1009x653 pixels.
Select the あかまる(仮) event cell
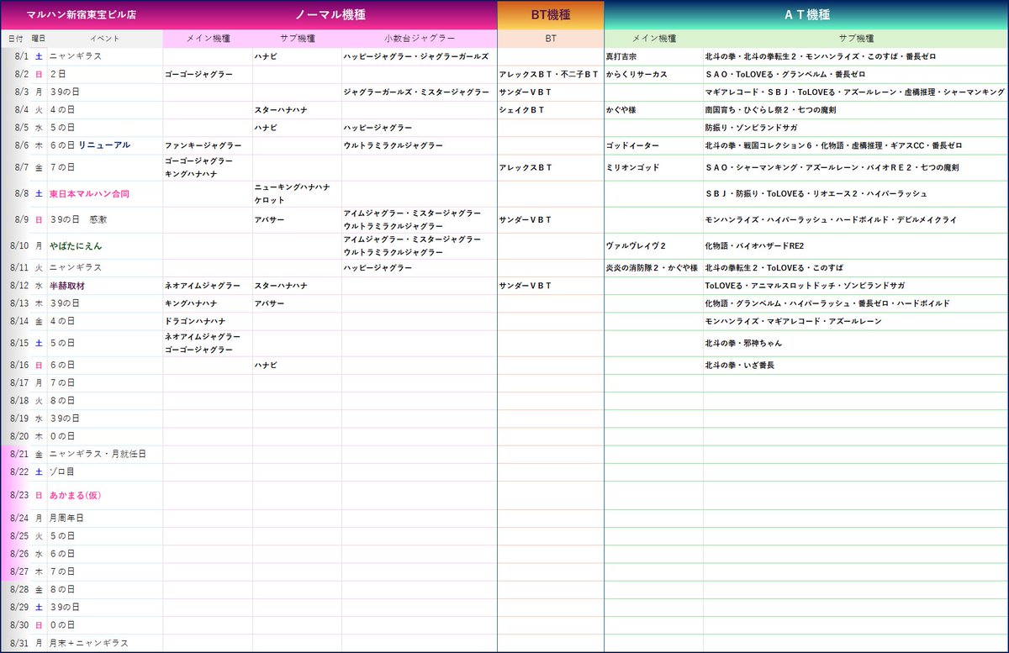[x=105, y=495]
